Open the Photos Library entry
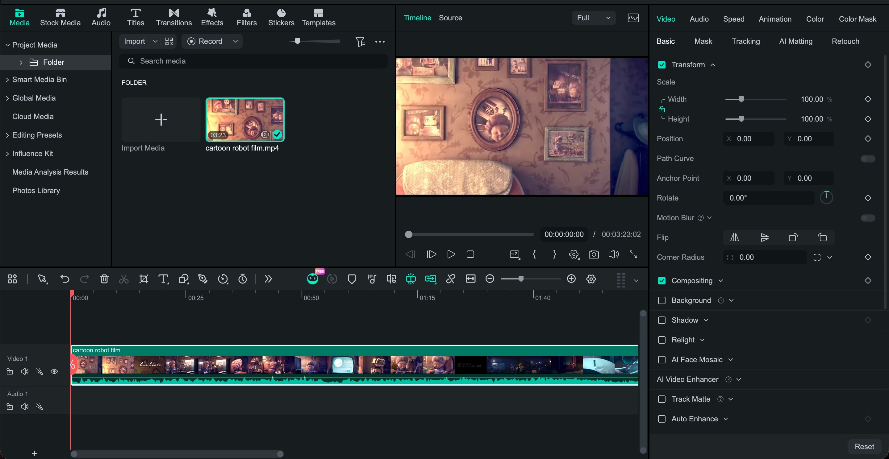889x459 pixels. click(x=36, y=191)
